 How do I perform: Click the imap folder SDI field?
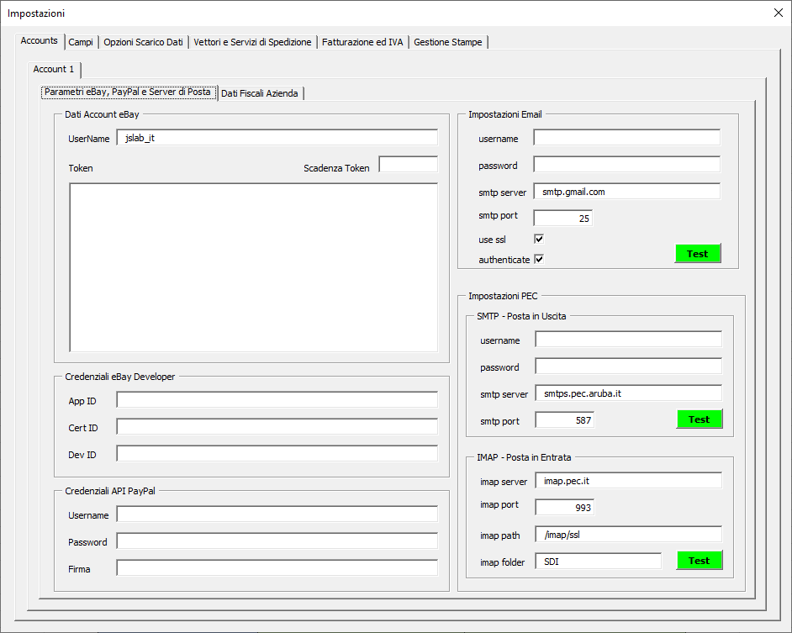pyautogui.click(x=598, y=562)
